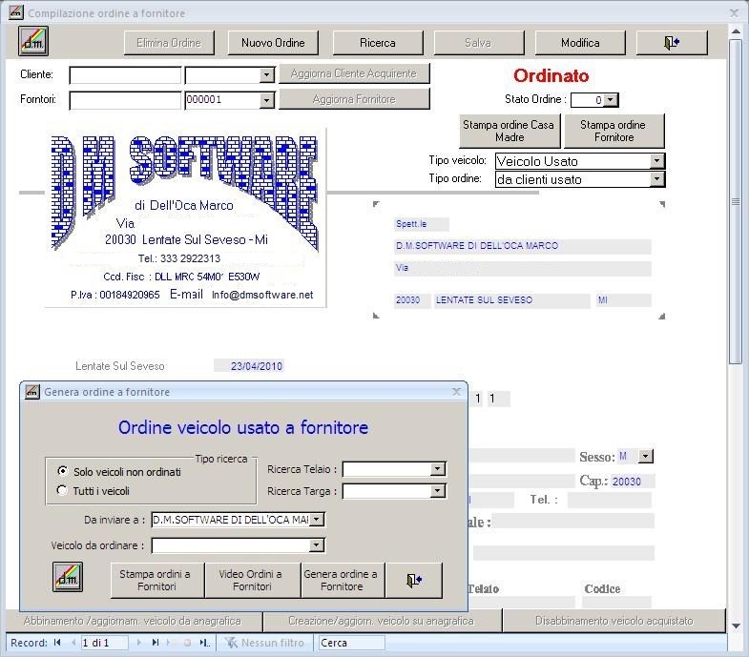Click the d.m. logo icon in main toolbar
Image resolution: width=749 pixels, height=657 pixels.
coord(33,42)
